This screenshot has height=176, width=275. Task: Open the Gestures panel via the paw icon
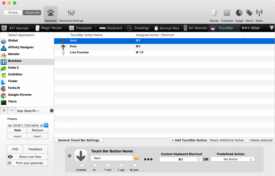(50, 13)
